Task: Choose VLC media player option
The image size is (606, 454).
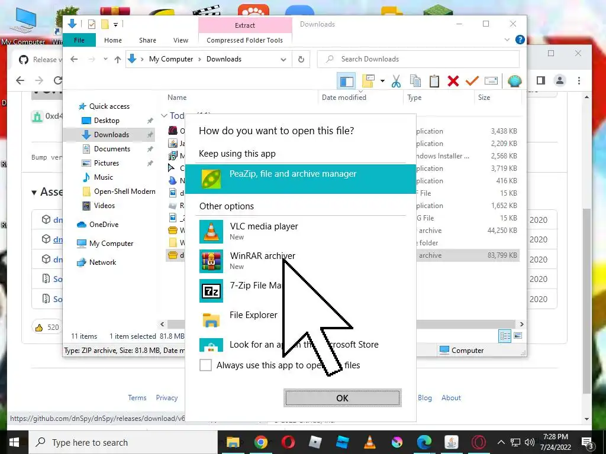Action: [x=300, y=231]
